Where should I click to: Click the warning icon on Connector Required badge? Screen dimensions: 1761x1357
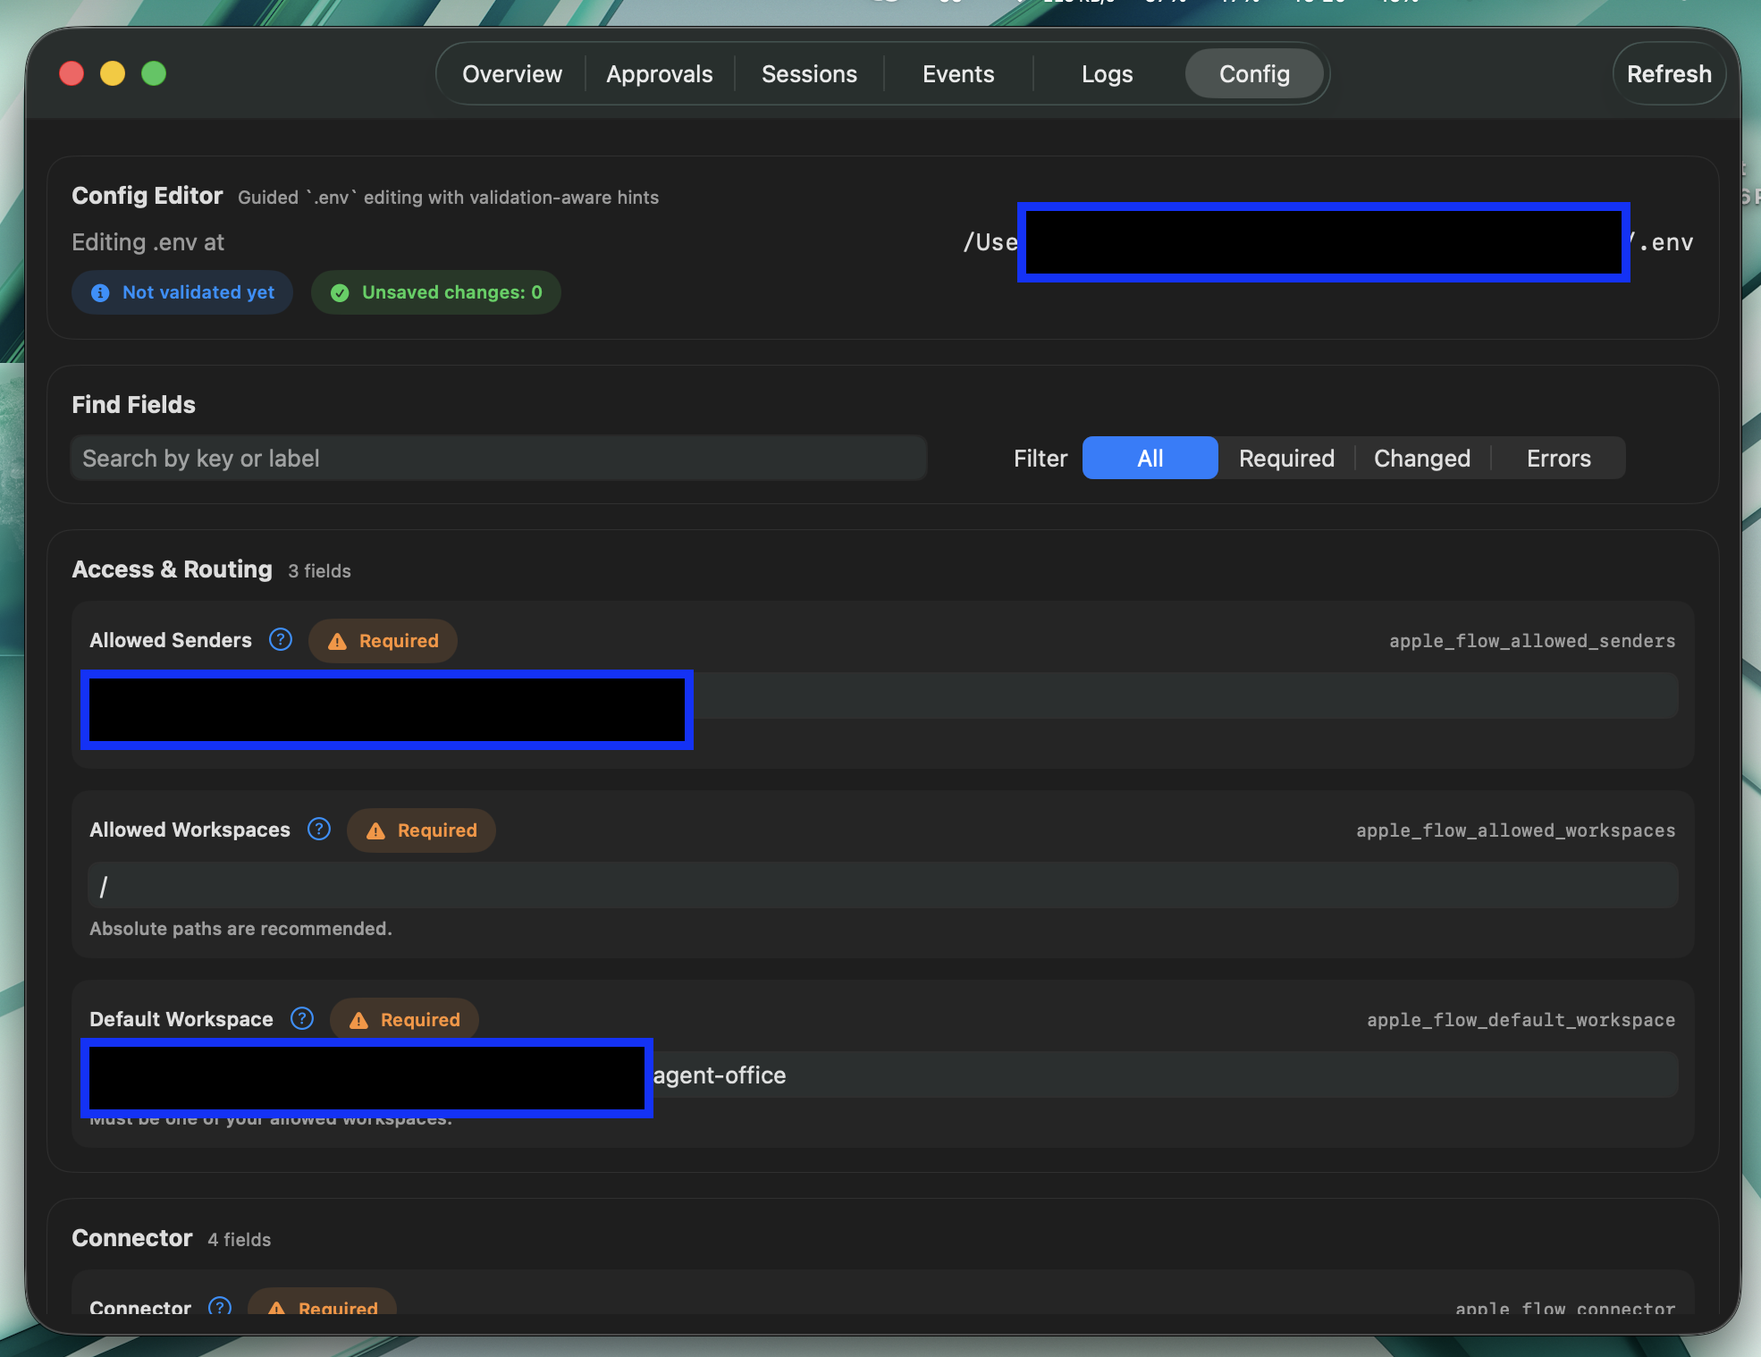click(277, 1307)
